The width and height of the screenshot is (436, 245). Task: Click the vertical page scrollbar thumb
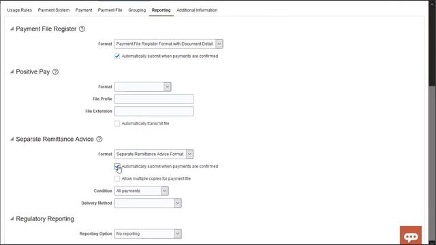click(x=433, y=164)
